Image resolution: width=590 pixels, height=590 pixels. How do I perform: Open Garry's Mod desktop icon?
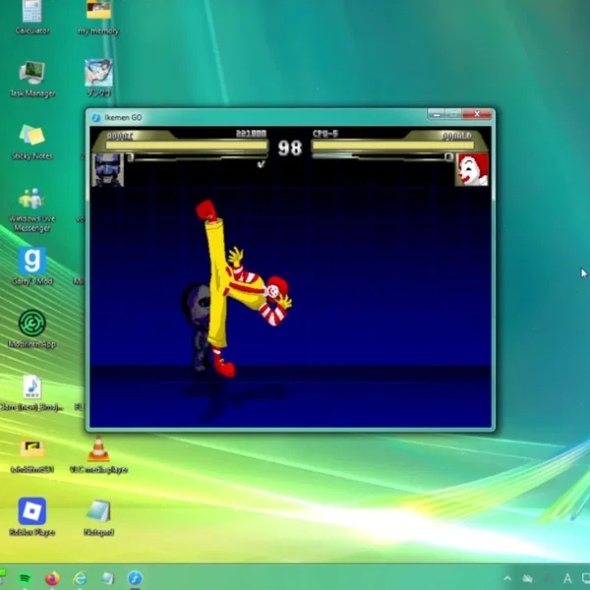point(32,265)
